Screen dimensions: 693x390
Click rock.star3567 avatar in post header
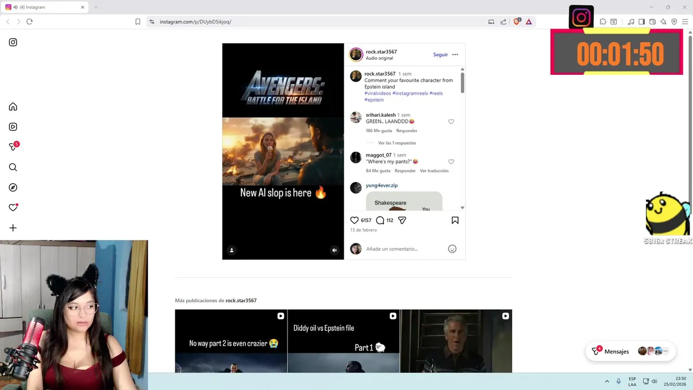[x=356, y=55]
